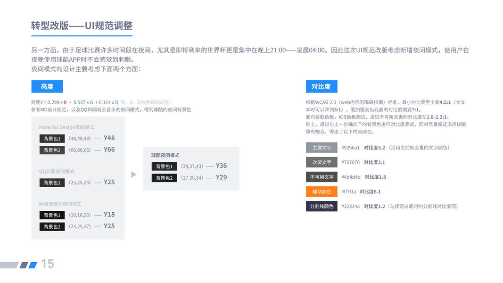Click the QQ新版夜间模式 heading
The width and height of the screenshot is (503, 283).
click(57, 171)
